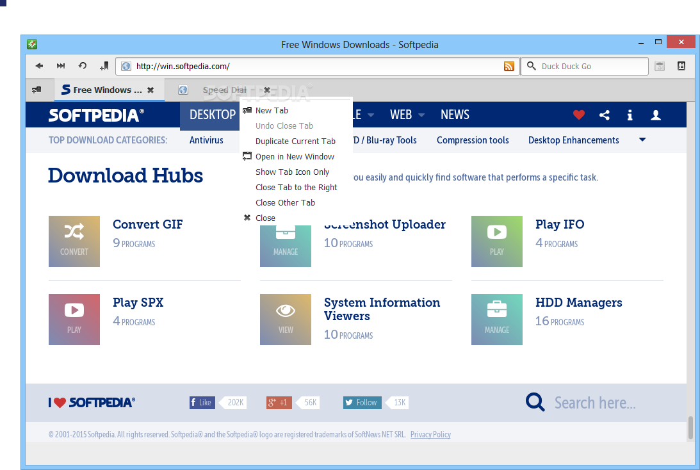Open System Information Viewers title link

click(x=382, y=309)
